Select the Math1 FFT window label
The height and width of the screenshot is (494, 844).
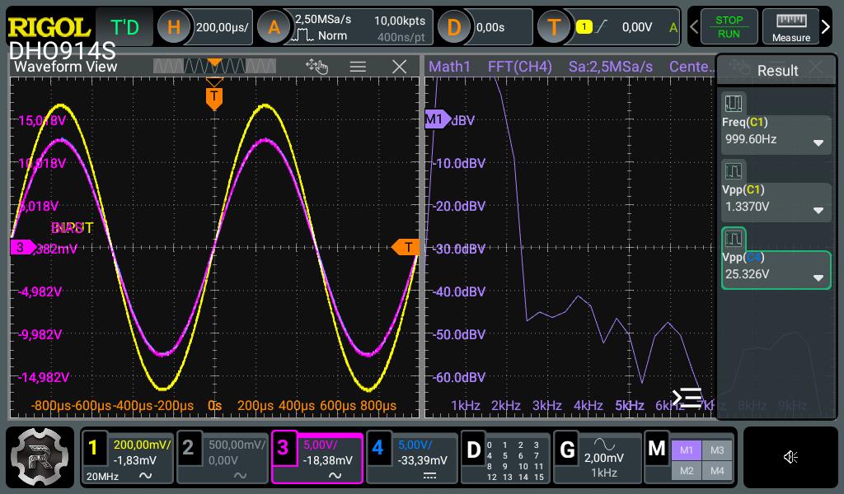pos(449,67)
